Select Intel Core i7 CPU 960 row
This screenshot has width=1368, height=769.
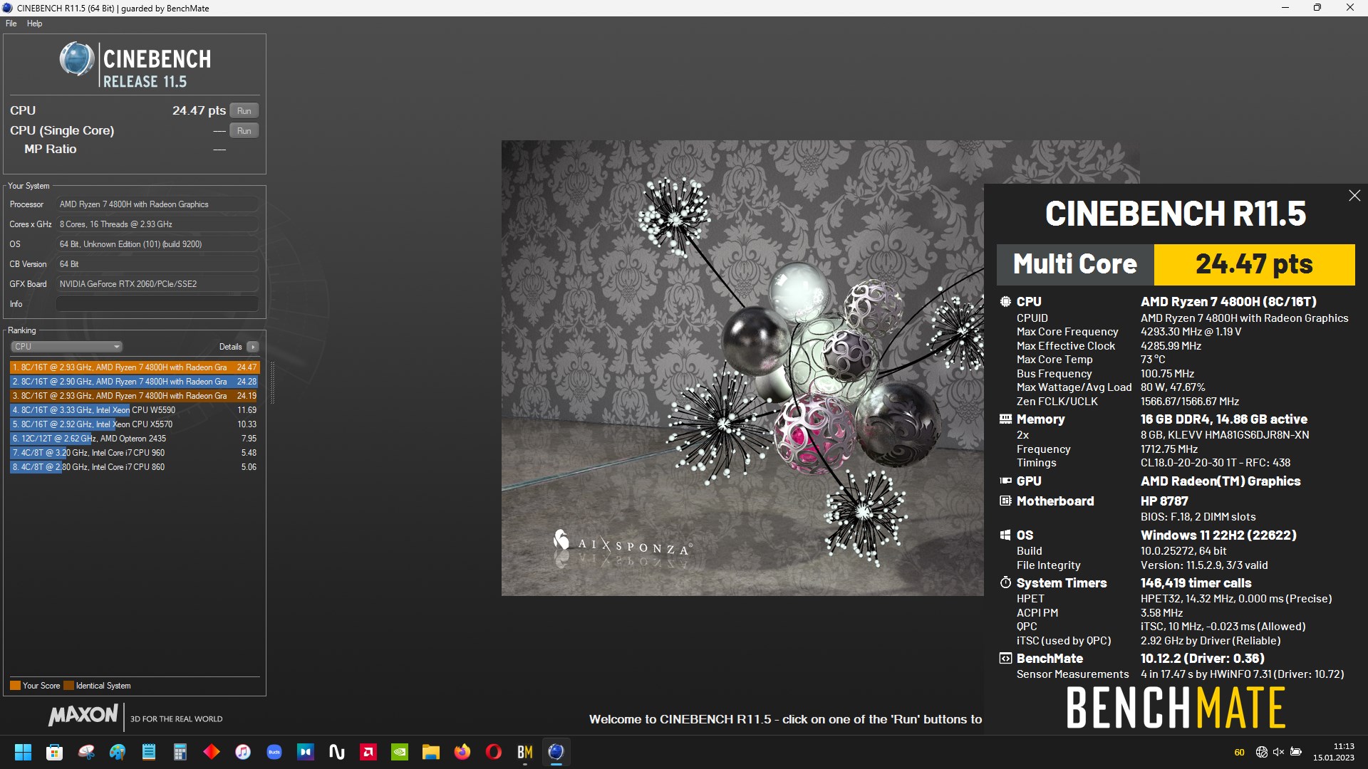click(x=135, y=453)
